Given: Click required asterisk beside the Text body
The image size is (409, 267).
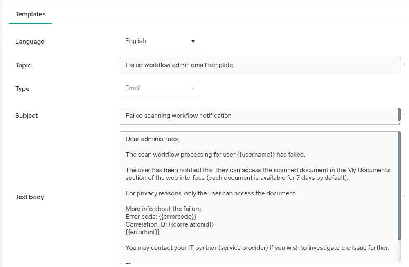Looking at the screenshot, I should [x=404, y=196].
